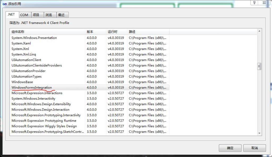Select Microsoft.Expression.Interactions entry
This screenshot has width=272, height=157.
click(37, 93)
